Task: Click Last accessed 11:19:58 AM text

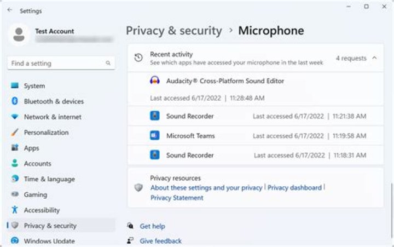Action: coord(310,136)
